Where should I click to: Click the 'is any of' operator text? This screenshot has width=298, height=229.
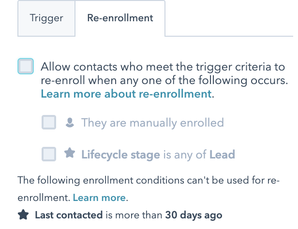185,155
